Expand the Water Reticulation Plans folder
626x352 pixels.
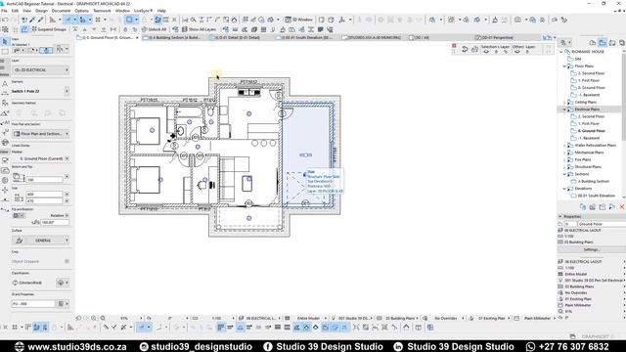(564, 146)
